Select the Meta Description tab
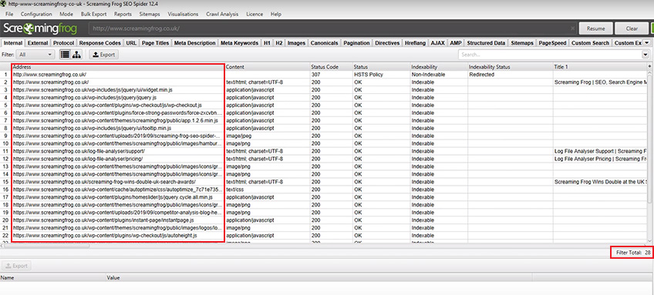The image size is (654, 295). pos(195,43)
